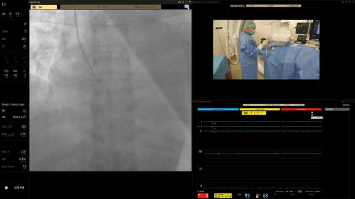Click the table lateral position icon above -16
Viewport: 355px width, 199px height.
click(6, 71)
